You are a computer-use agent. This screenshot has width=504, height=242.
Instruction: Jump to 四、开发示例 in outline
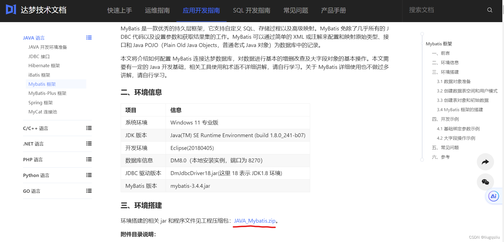point(445,119)
